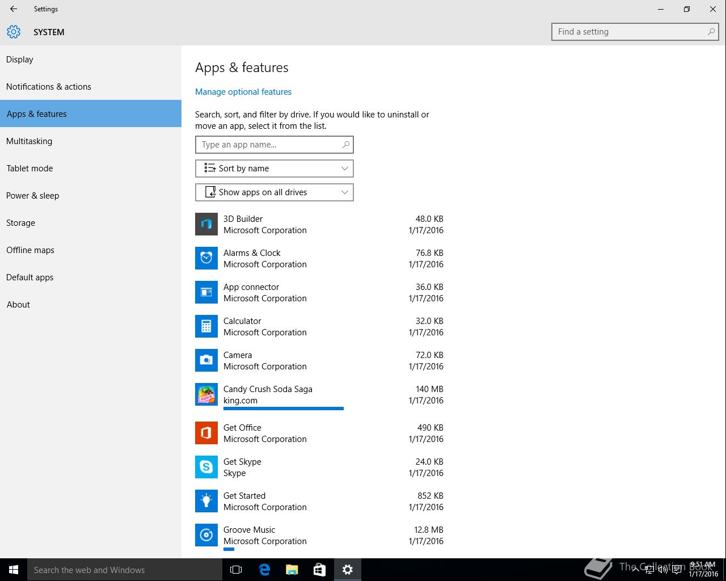Open the Store from the taskbar
The image size is (726, 581).
pos(320,570)
